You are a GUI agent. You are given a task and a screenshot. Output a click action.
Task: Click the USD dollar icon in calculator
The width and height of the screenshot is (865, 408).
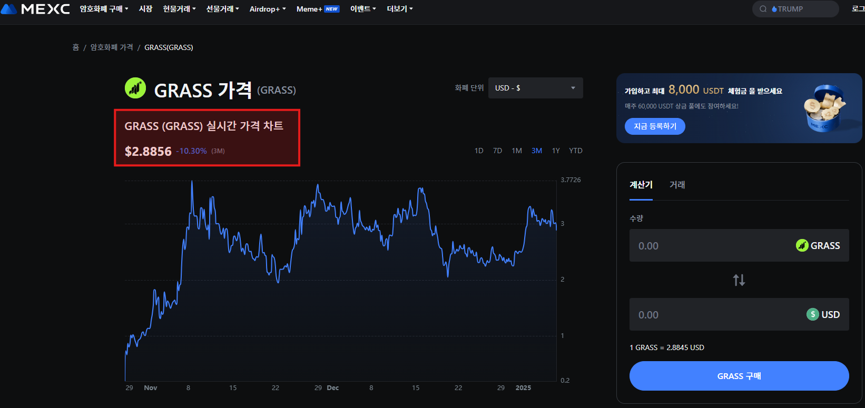(x=813, y=314)
